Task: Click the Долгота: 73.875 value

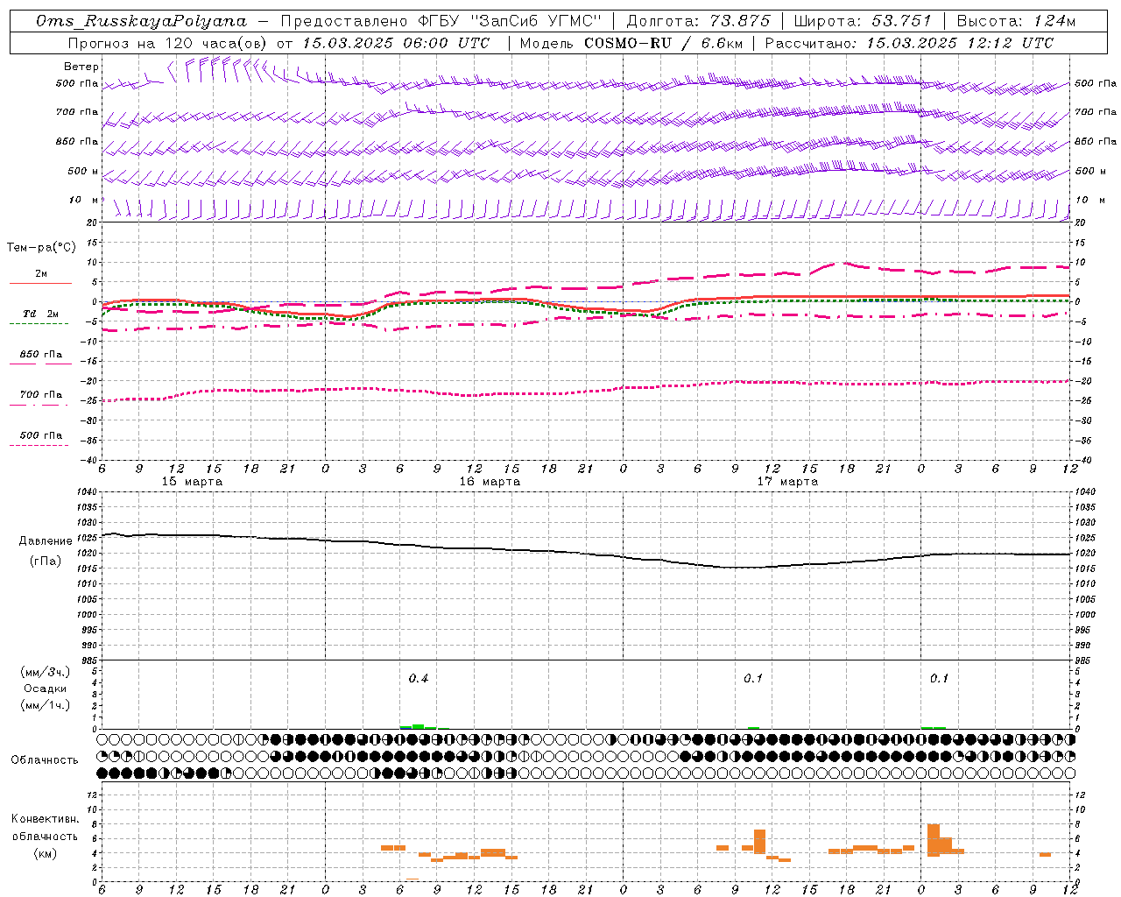Action: 699,21
